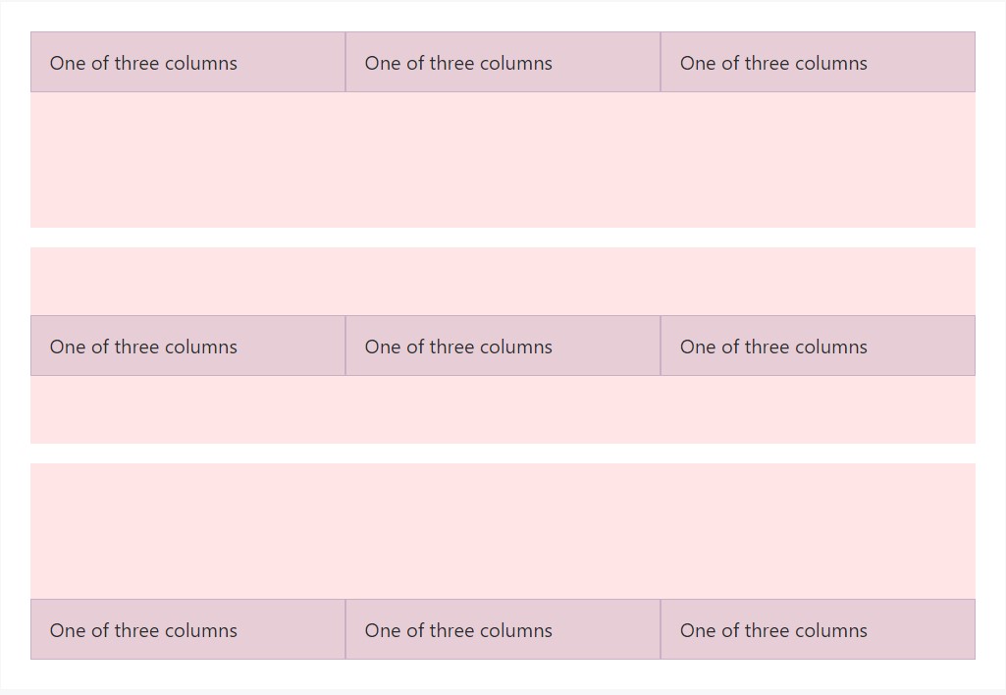
Task: Click empty pink area above bottom-row middle column
Action: (x=503, y=530)
